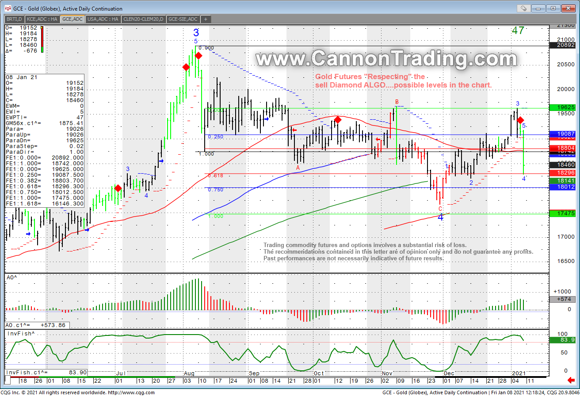Switch to the GCE-SIE,ADC tab
The height and width of the screenshot is (396, 580).
click(x=183, y=19)
